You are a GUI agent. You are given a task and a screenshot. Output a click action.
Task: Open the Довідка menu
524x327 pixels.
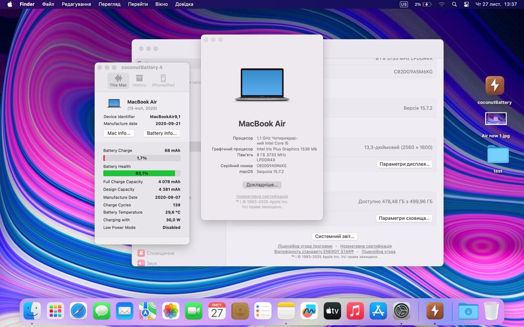[184, 4]
